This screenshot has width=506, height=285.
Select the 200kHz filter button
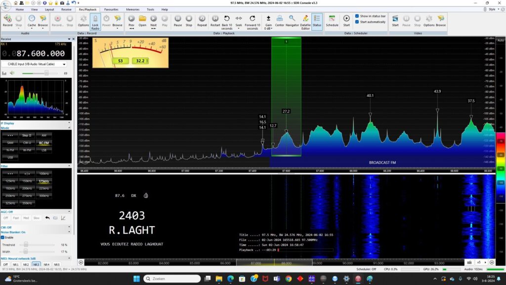coord(27,189)
